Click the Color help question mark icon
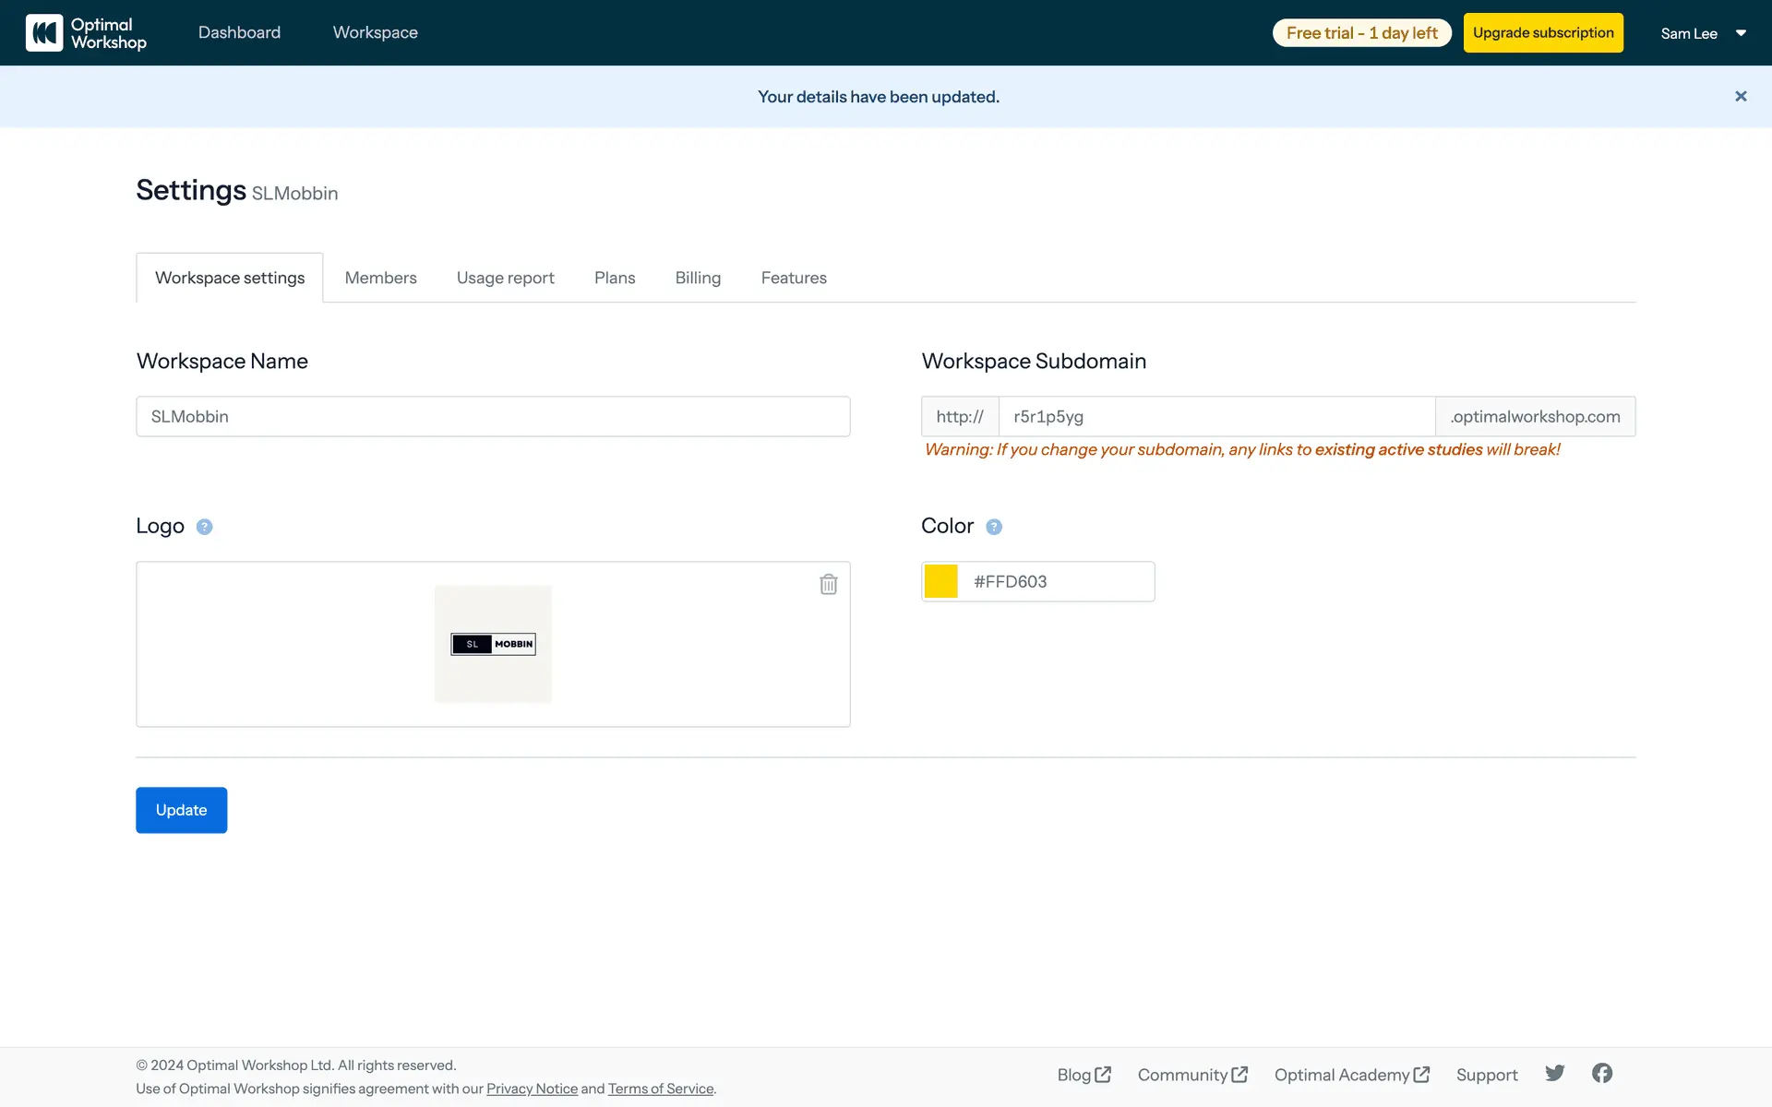The height and width of the screenshot is (1107, 1772). (994, 527)
